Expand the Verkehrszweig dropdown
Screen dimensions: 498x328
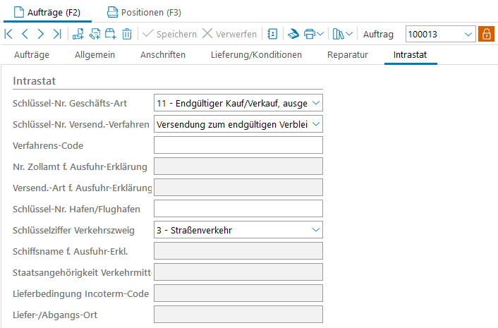(x=315, y=229)
